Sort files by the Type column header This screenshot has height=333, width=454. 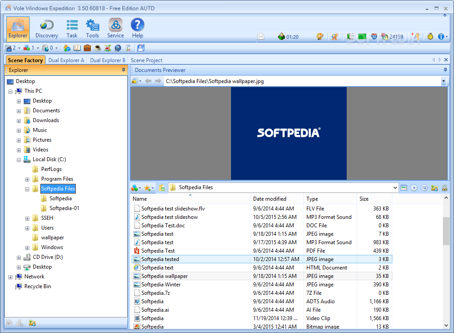click(x=330, y=199)
